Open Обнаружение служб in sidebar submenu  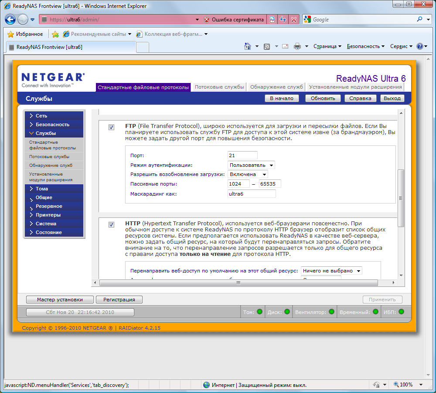[x=54, y=165]
